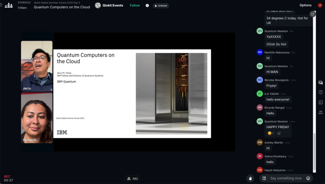Select Jerry's video thumbnail
Viewport: 325px width, 184px height.
37,66
